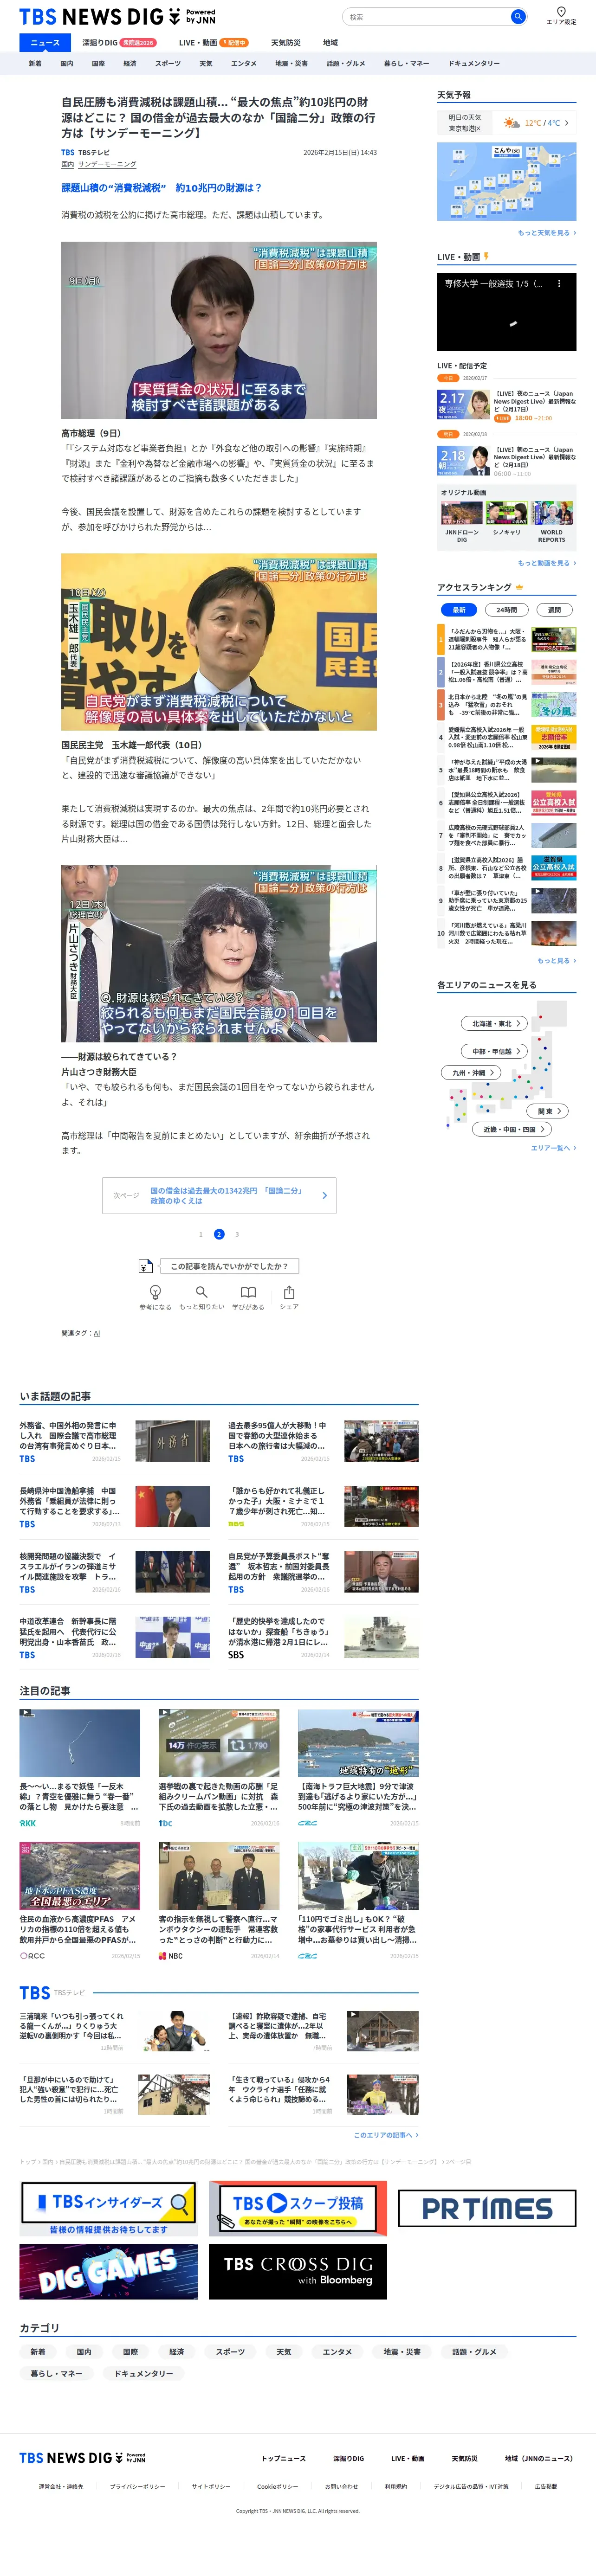Select the 週間 ranking filter
Viewport: 596px width, 2576px height.
click(554, 609)
